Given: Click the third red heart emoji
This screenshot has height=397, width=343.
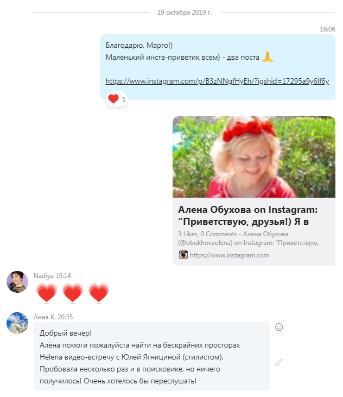Looking at the screenshot, I should click(99, 293).
